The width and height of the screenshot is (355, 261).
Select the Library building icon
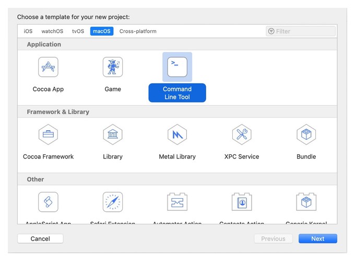tap(113, 134)
